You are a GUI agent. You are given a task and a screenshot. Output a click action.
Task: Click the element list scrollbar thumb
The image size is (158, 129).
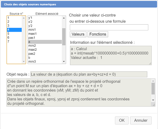click(64, 37)
